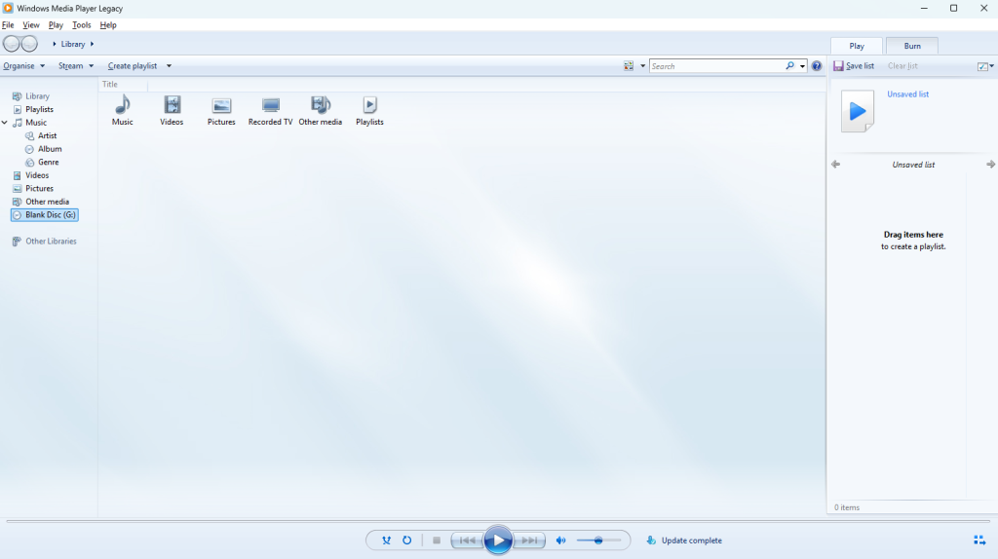
Task: Open the Videos category icon
Action: pyautogui.click(x=172, y=111)
